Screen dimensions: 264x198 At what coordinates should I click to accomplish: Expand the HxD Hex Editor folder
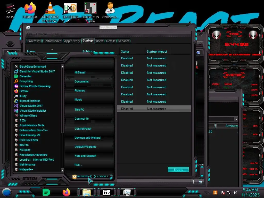pyautogui.click(x=29, y=140)
